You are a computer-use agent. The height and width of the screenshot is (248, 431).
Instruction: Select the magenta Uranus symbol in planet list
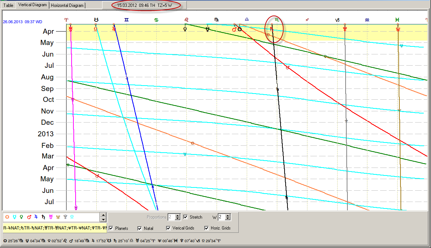tap(51, 217)
